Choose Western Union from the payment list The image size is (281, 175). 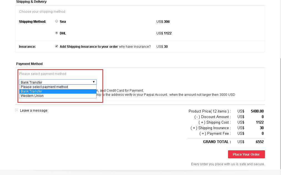point(32,96)
